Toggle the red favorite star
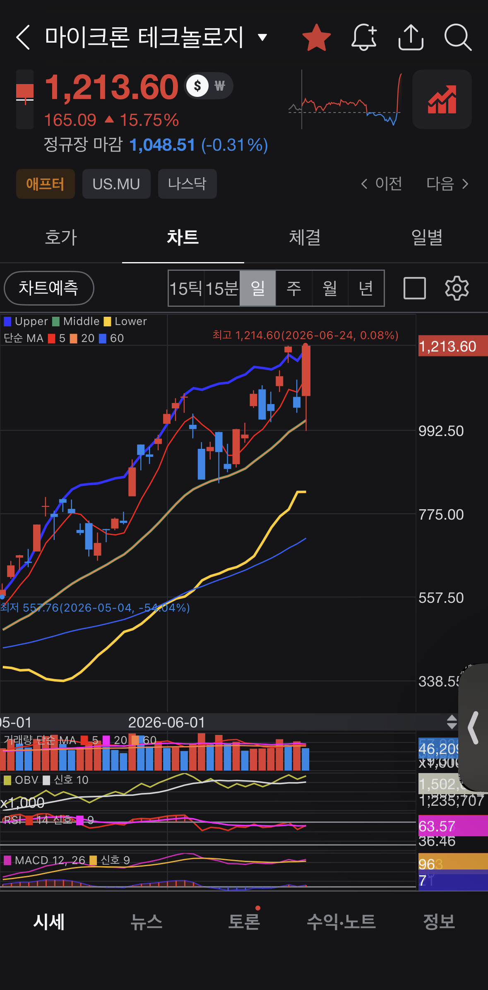This screenshot has height=990, width=488. pos(317,37)
